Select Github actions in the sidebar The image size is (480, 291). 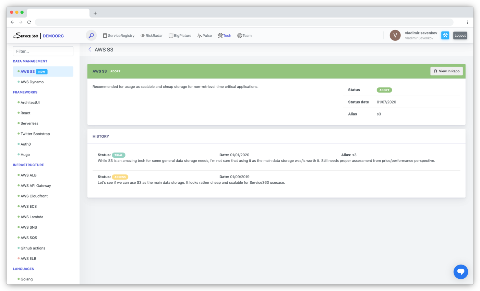[x=33, y=248]
